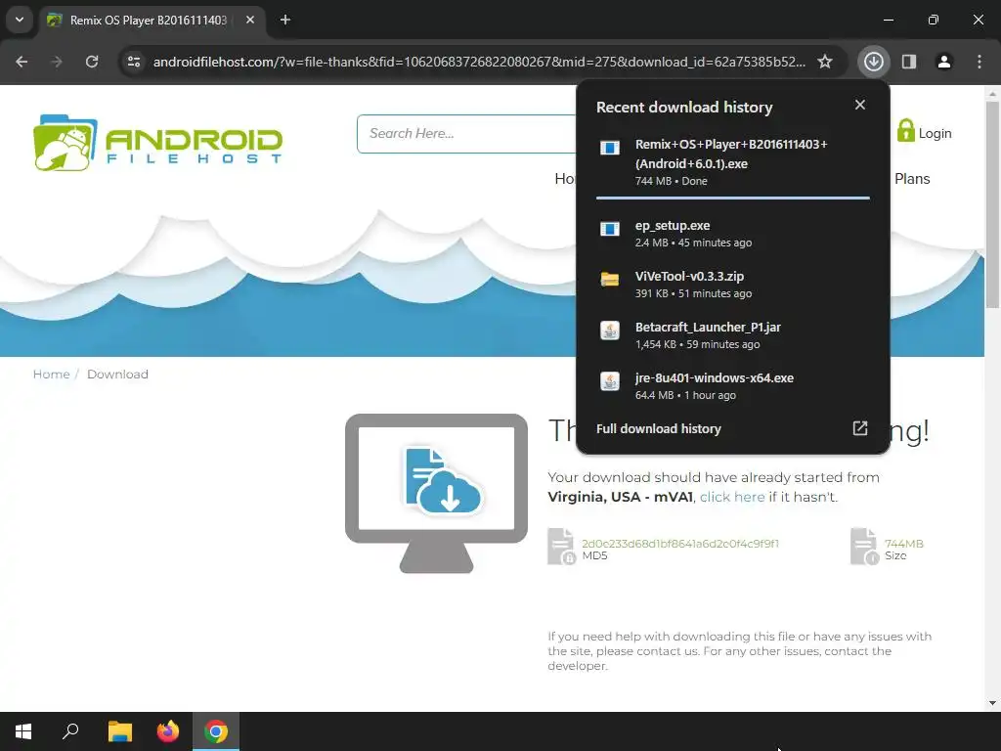Click the MD5 hash value text

click(x=680, y=544)
